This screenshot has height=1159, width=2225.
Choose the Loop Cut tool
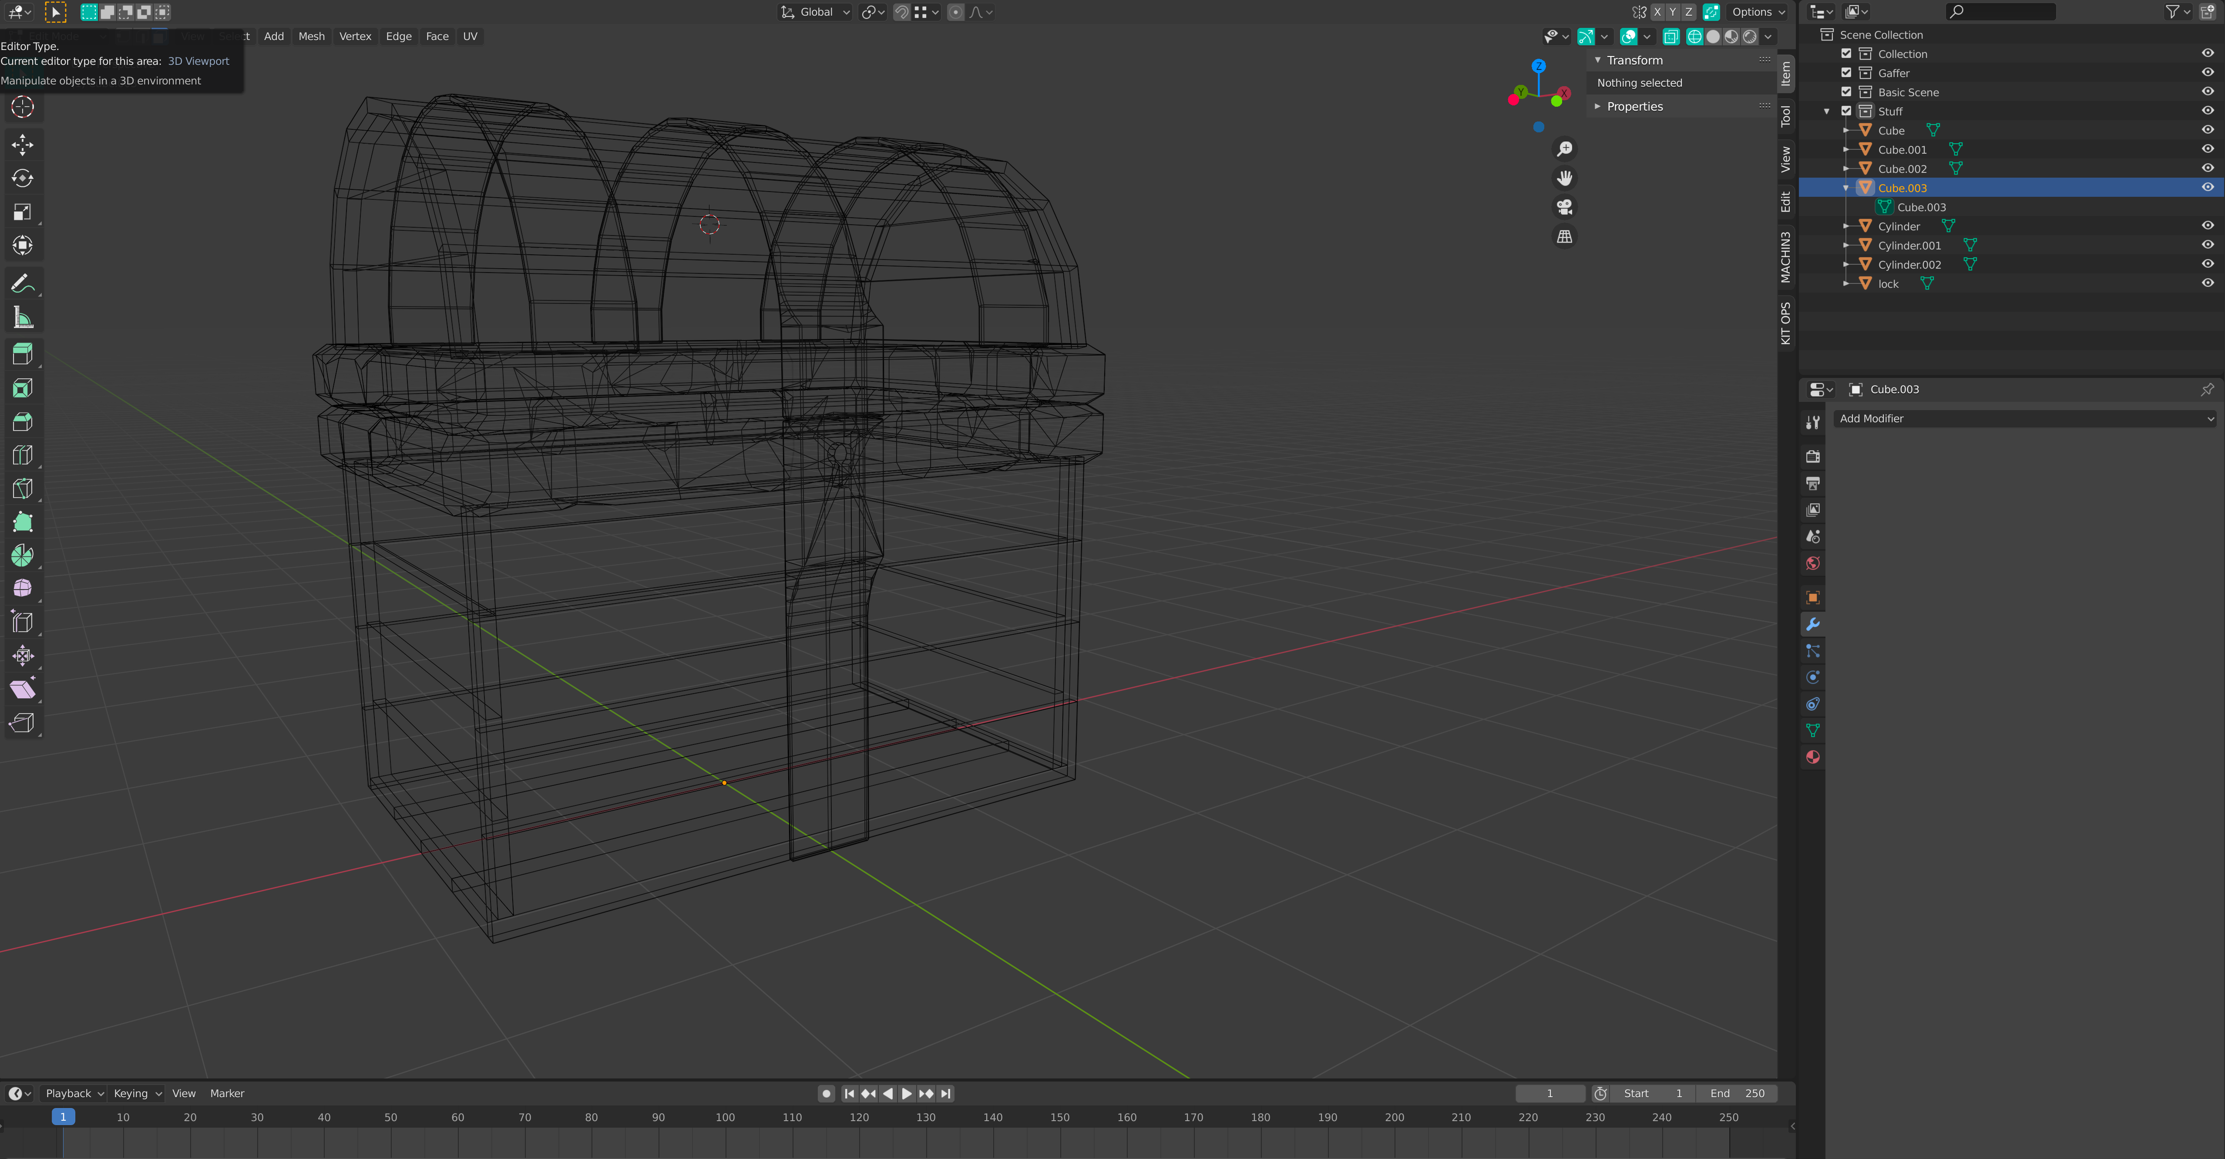pyautogui.click(x=23, y=455)
